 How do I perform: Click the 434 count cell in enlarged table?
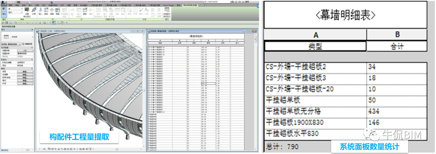click(397, 112)
